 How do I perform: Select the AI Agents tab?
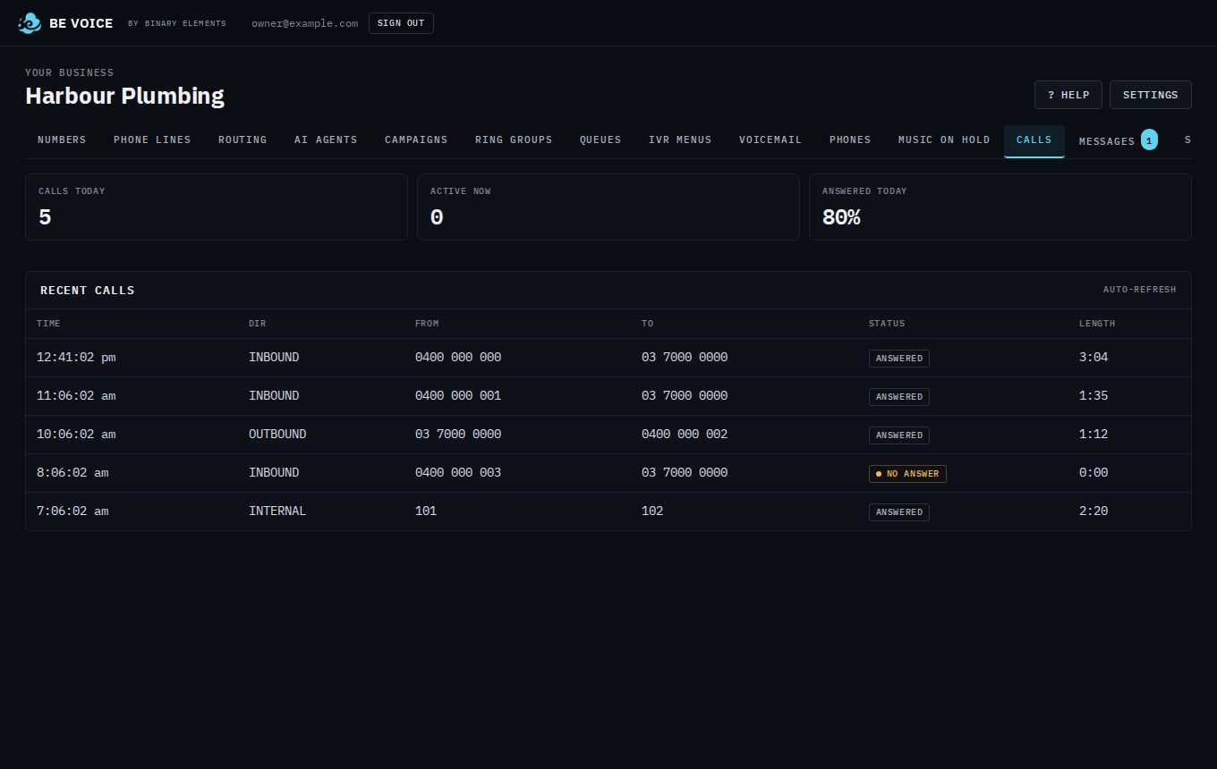(x=326, y=140)
